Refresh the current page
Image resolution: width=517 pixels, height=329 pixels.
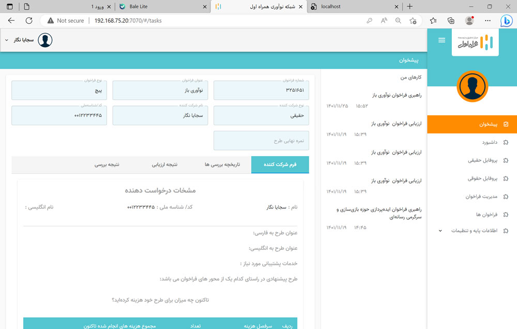click(28, 21)
